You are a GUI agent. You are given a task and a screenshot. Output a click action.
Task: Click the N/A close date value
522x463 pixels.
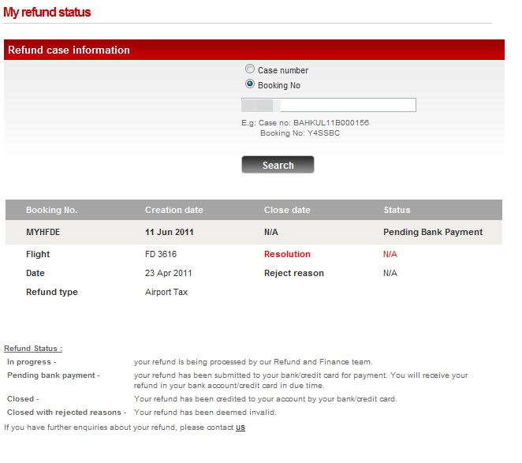coord(271,232)
